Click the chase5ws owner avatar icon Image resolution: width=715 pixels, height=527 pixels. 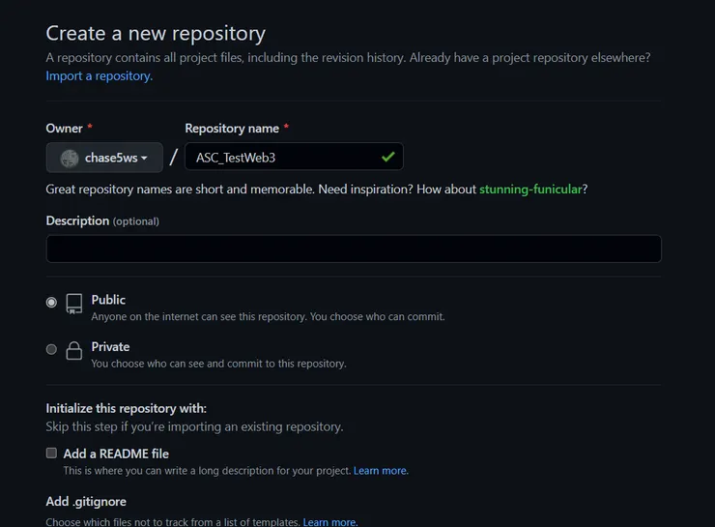70,158
